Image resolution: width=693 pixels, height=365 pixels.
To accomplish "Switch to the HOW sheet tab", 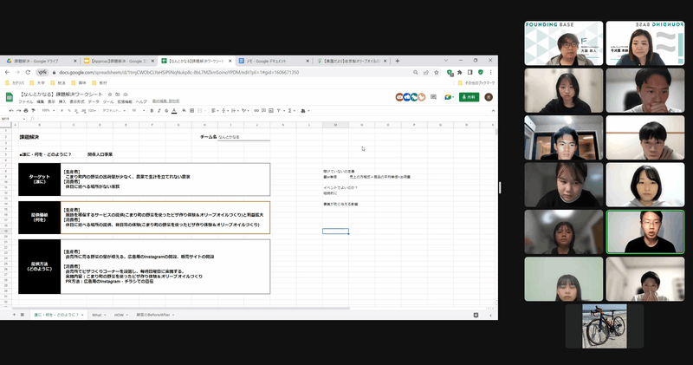I will (x=120, y=315).
